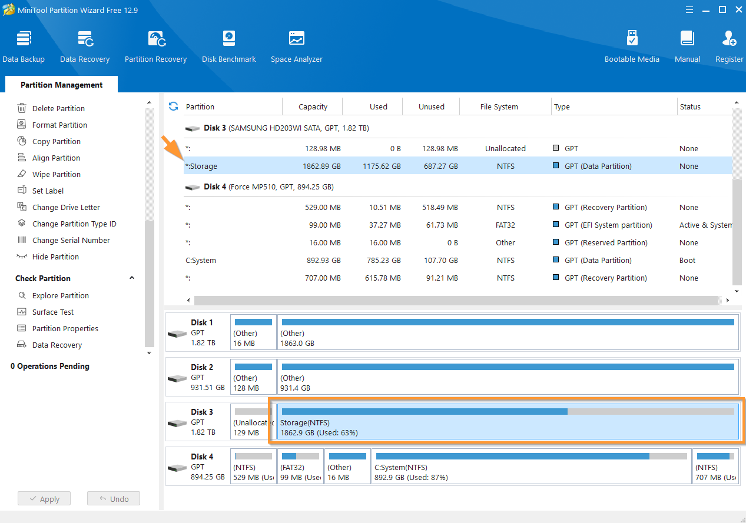Select the Storage partition row
This screenshot has height=523, width=746.
tap(458, 166)
